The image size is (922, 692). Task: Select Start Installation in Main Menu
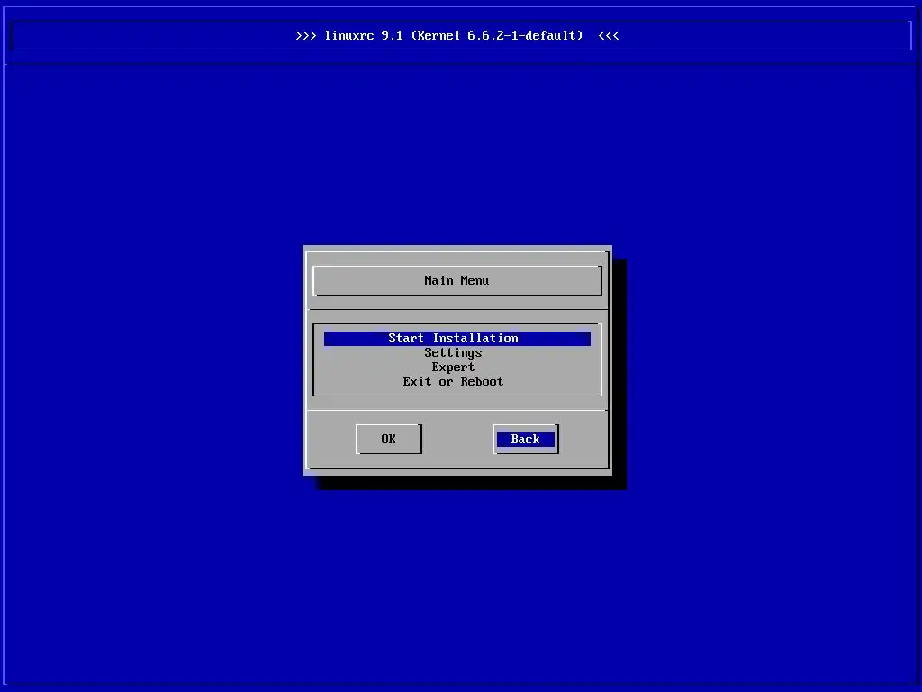456,339
